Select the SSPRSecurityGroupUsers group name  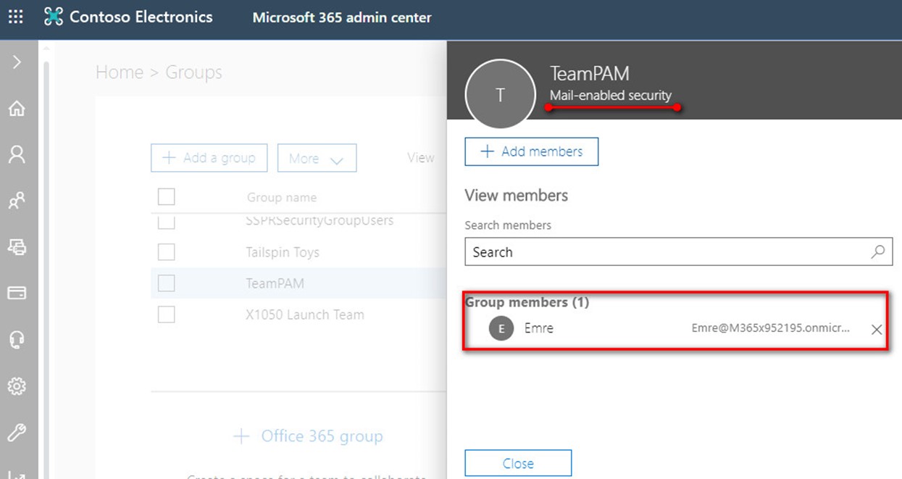click(320, 221)
